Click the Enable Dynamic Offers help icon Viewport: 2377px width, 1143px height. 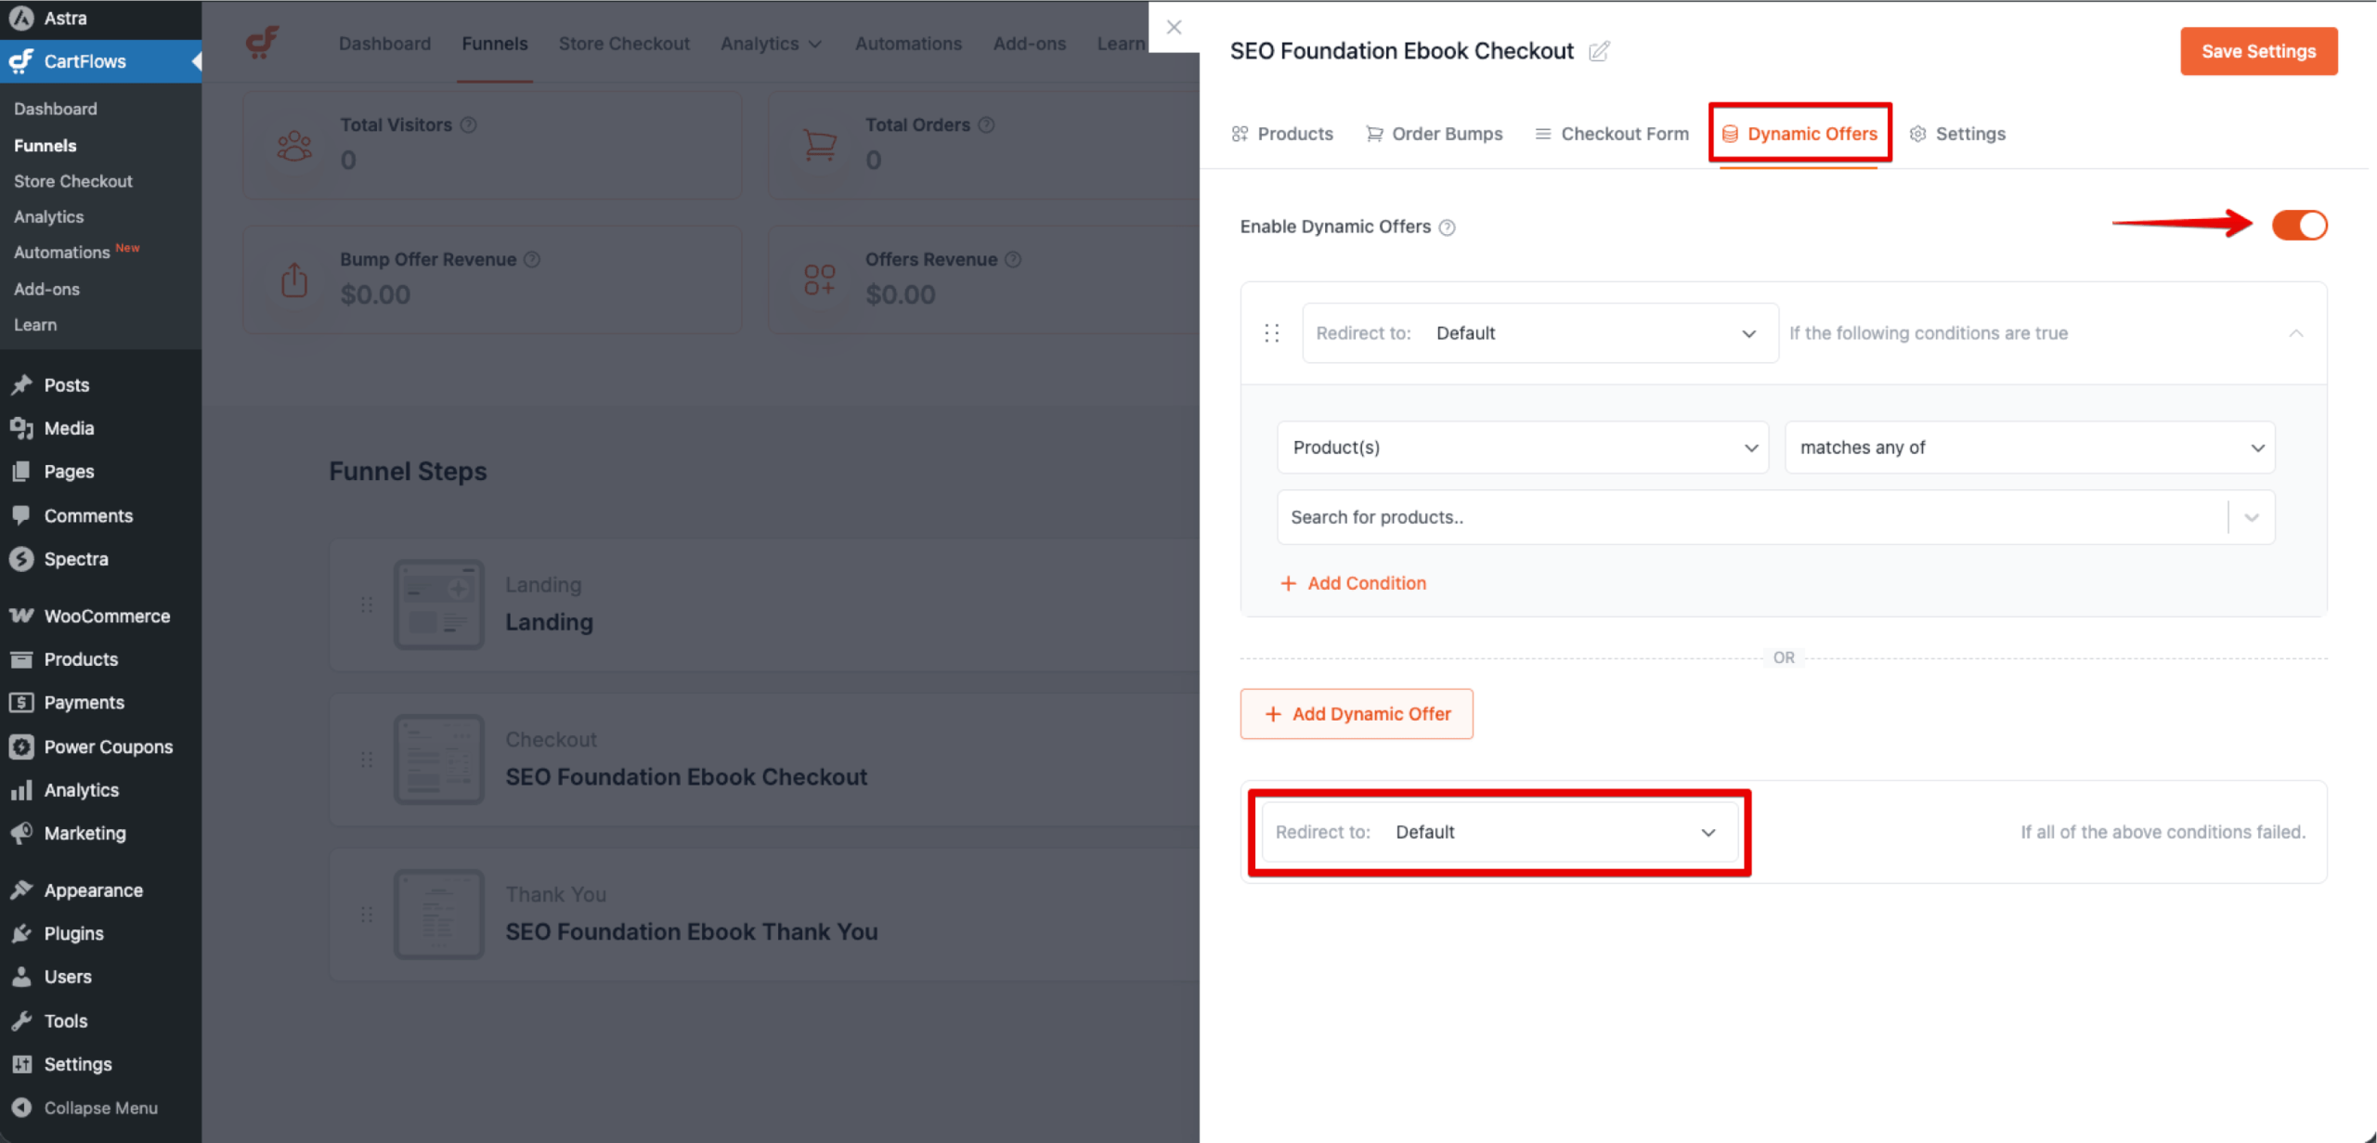tap(1448, 227)
